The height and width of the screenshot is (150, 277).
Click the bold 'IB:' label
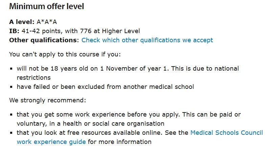coord(14,31)
